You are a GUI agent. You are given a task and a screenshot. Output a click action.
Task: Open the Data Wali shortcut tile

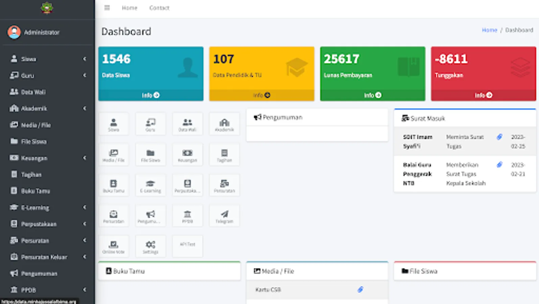pos(187,124)
